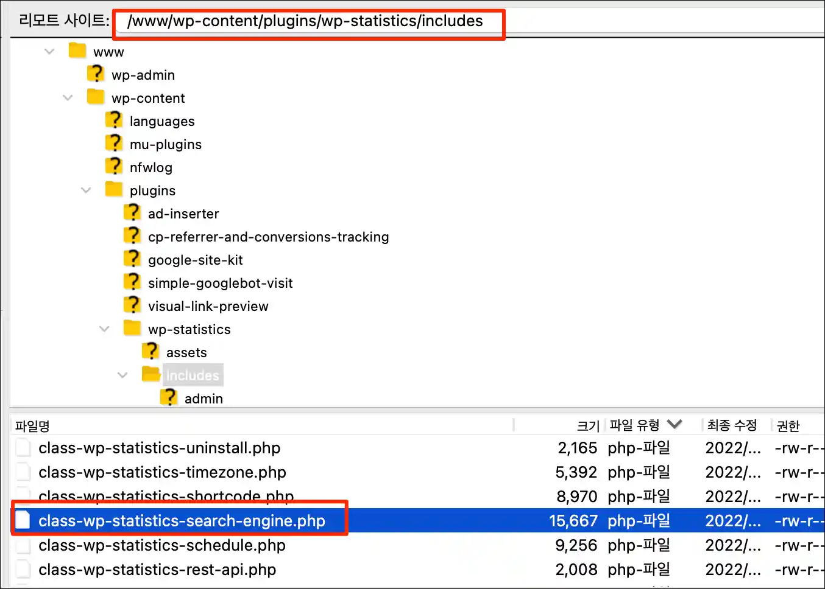825x589 pixels.
Task: Collapse the wp-statistics folder chevron
Action: coord(104,329)
